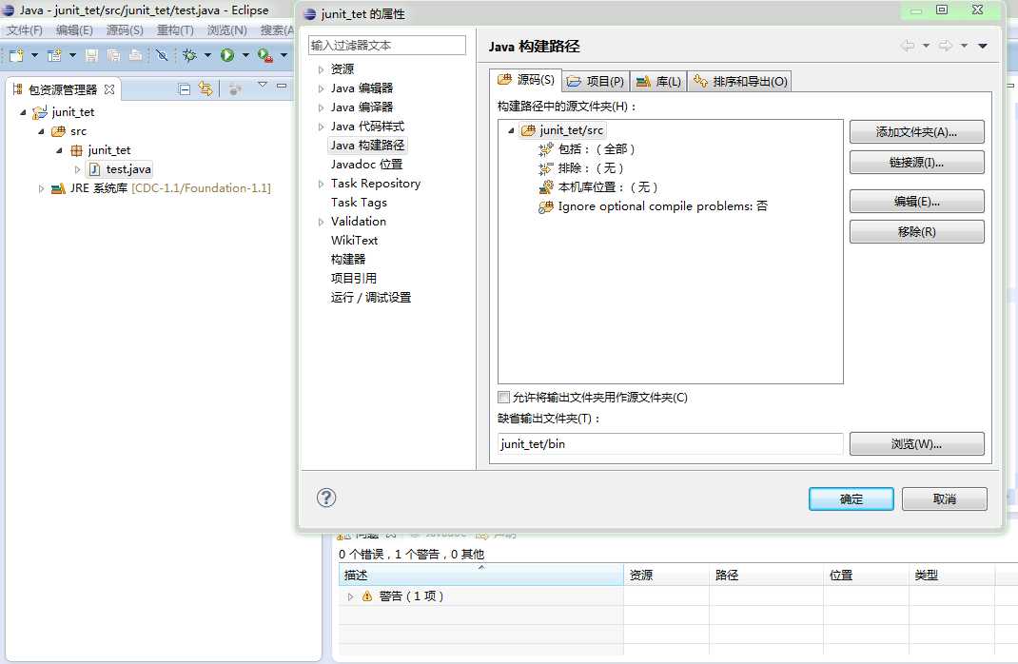Select test.java in Package Explorer
The width and height of the screenshot is (1018, 664).
tap(127, 169)
